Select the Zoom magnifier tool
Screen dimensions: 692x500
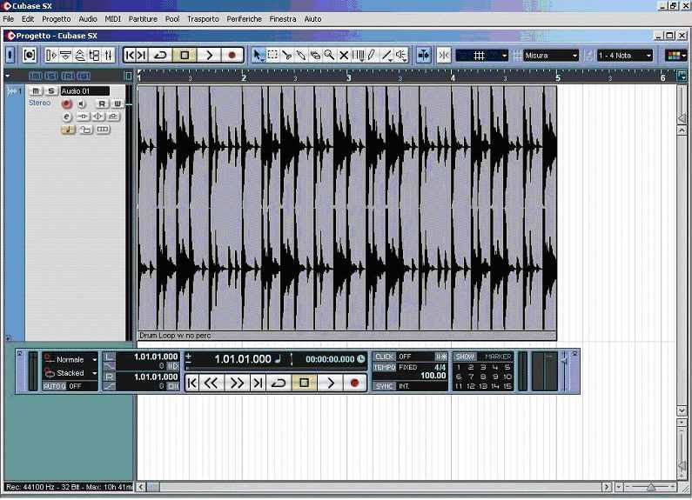[x=329, y=55]
